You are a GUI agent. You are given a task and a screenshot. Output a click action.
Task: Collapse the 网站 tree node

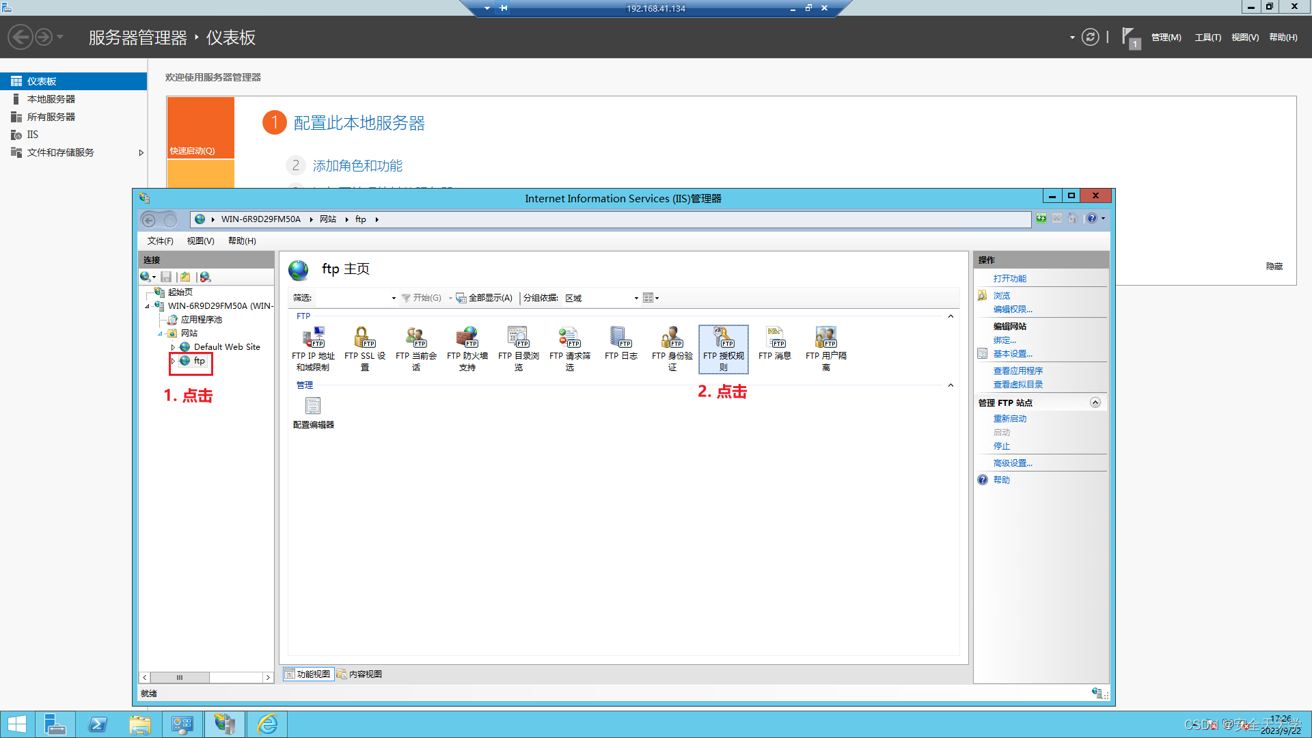(161, 333)
